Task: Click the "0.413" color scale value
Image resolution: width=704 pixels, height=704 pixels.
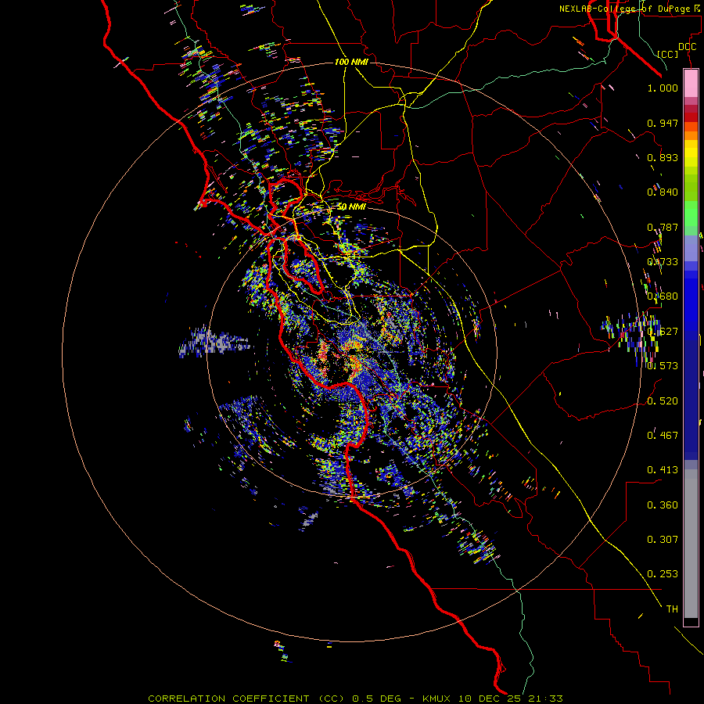Action: (663, 470)
